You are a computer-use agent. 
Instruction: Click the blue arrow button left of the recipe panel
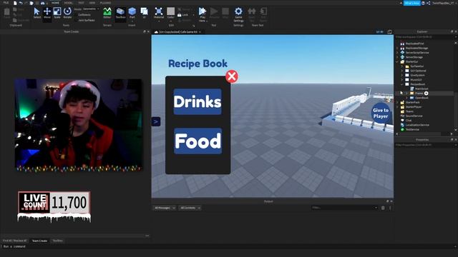pyautogui.click(x=156, y=121)
